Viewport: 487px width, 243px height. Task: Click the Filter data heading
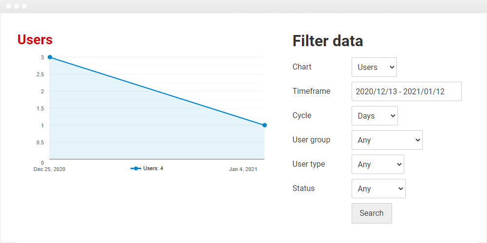point(328,41)
